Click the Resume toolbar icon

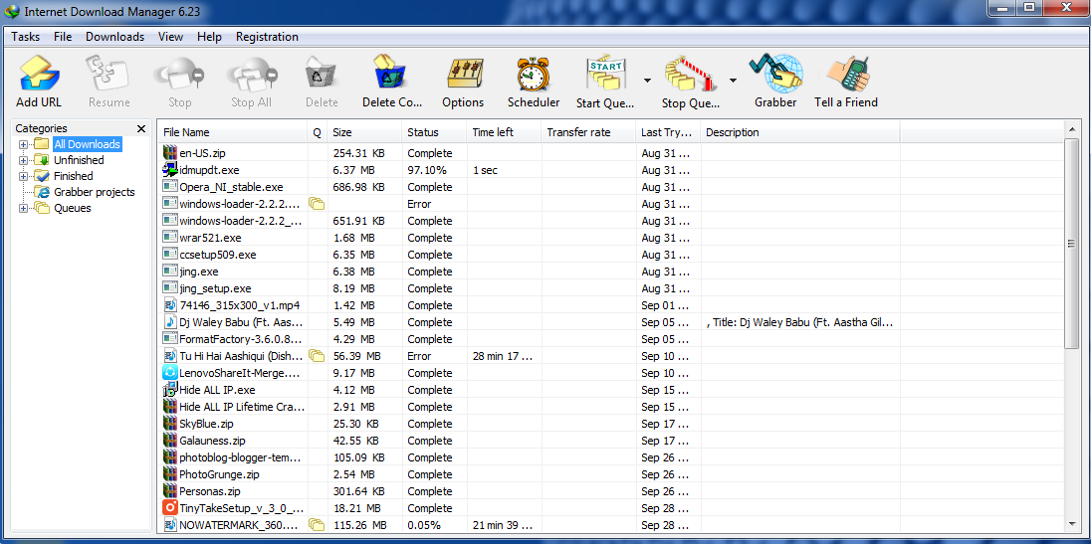pos(109,75)
